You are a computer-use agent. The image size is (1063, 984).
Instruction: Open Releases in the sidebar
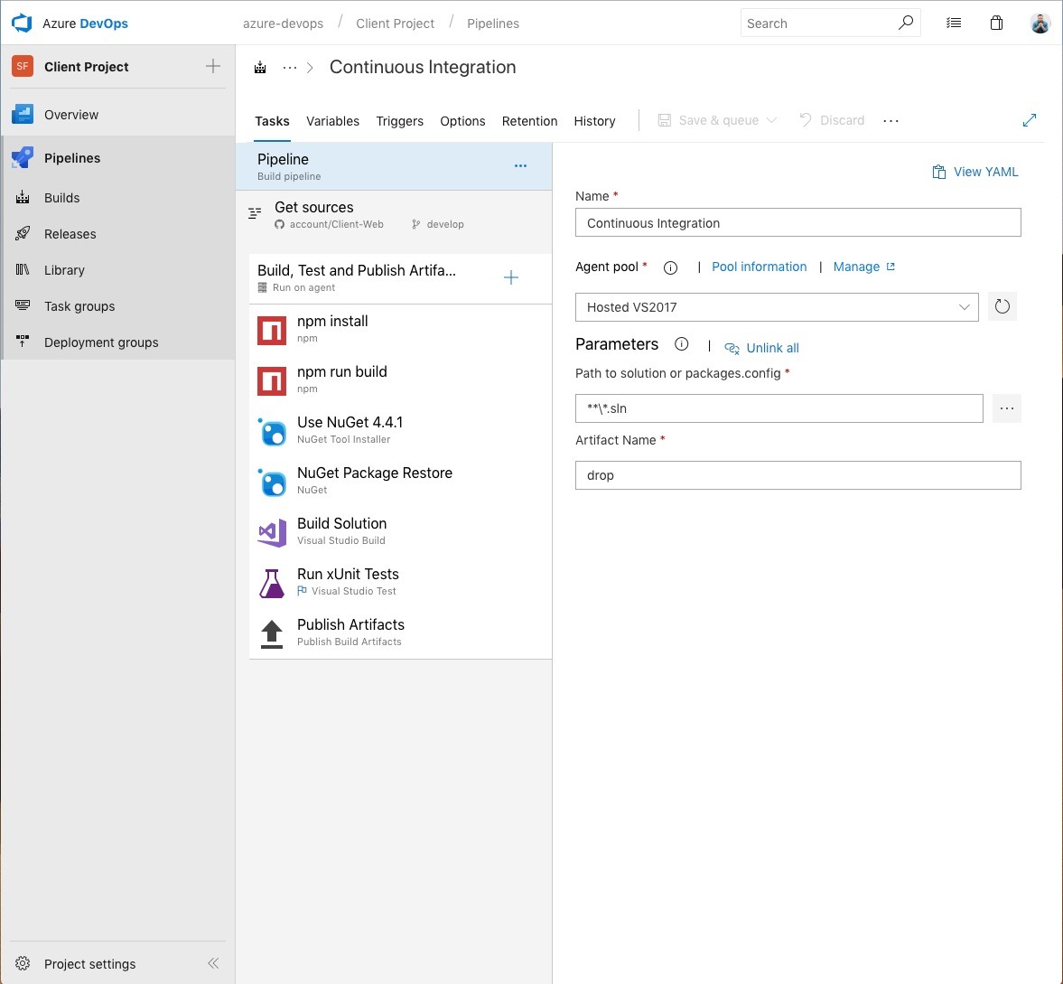point(70,234)
